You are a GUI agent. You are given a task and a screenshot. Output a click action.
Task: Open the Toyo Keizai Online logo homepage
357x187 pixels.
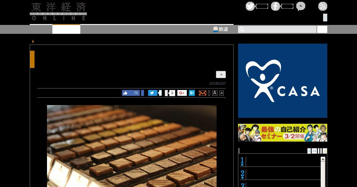(x=58, y=12)
